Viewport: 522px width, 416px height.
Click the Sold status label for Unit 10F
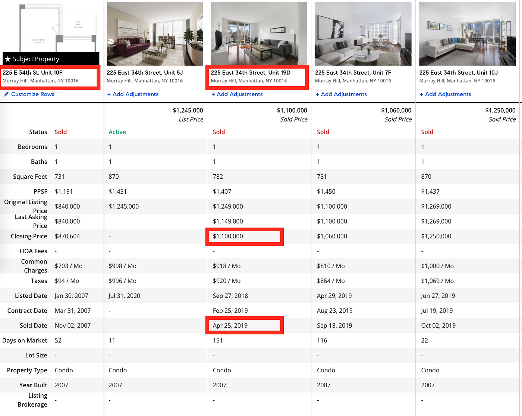pos(61,132)
